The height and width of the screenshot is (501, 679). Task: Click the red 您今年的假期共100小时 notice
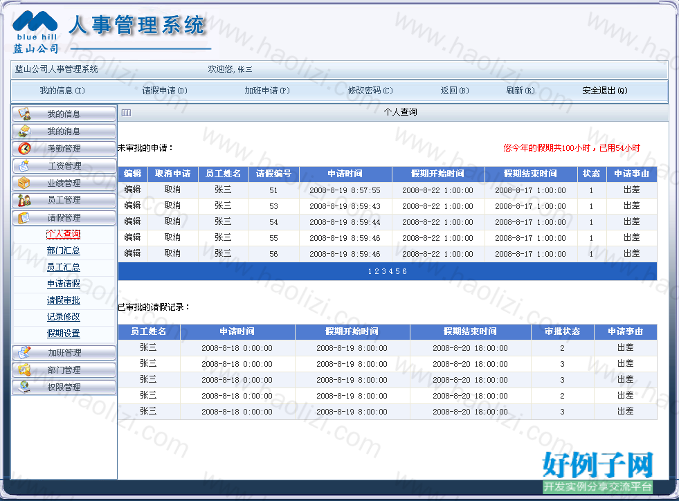pyautogui.click(x=572, y=148)
